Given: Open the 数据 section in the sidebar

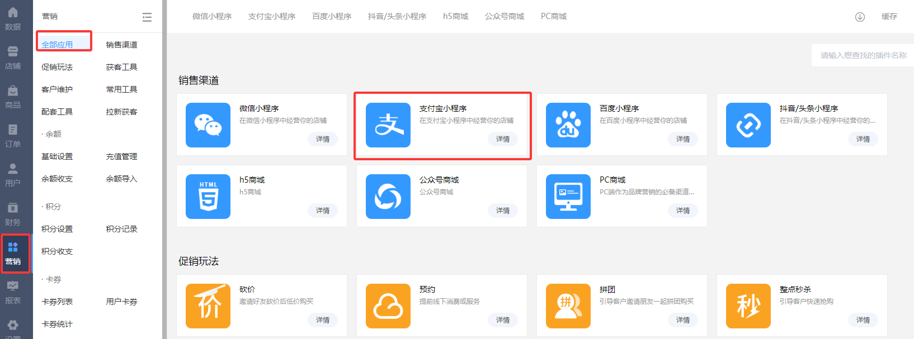Looking at the screenshot, I should point(13,19).
